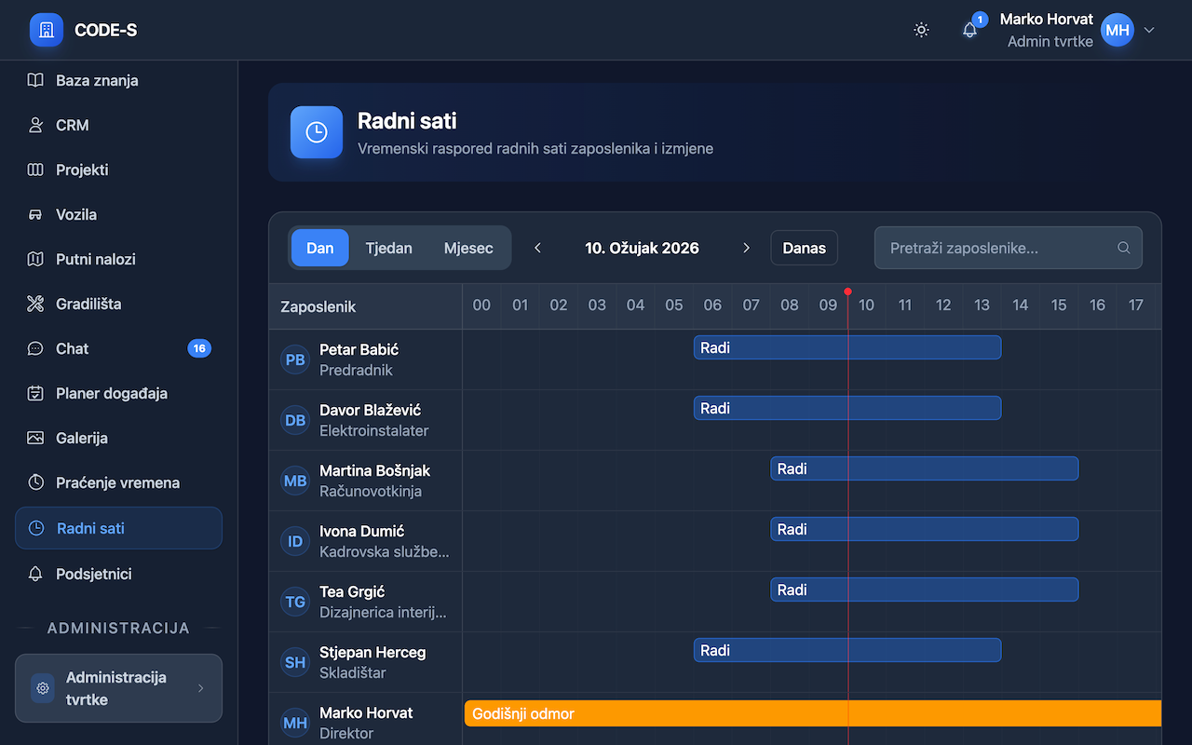This screenshot has height=745, width=1192.
Task: Click the Danas button
Action: point(804,249)
